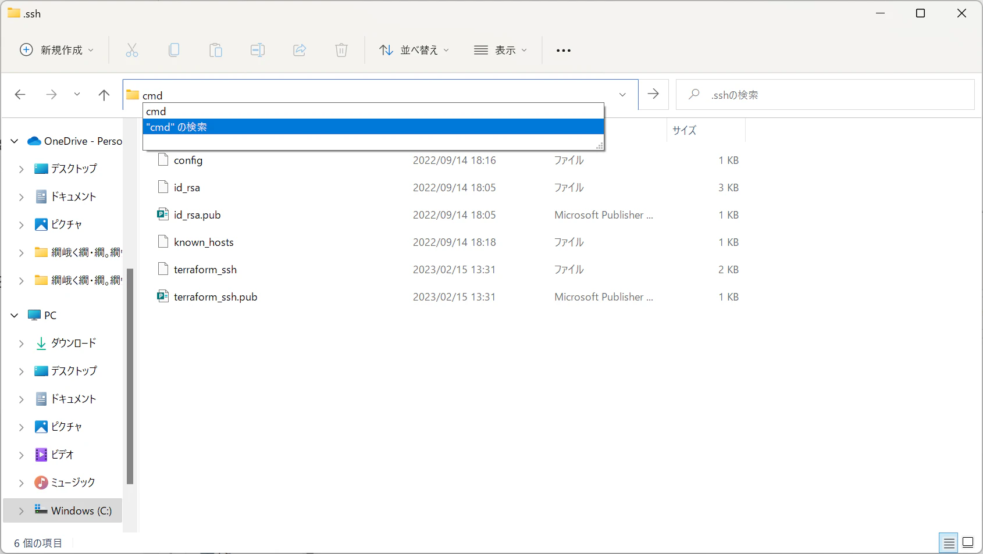
Task: Click the address bar text cmd
Action: pos(152,95)
